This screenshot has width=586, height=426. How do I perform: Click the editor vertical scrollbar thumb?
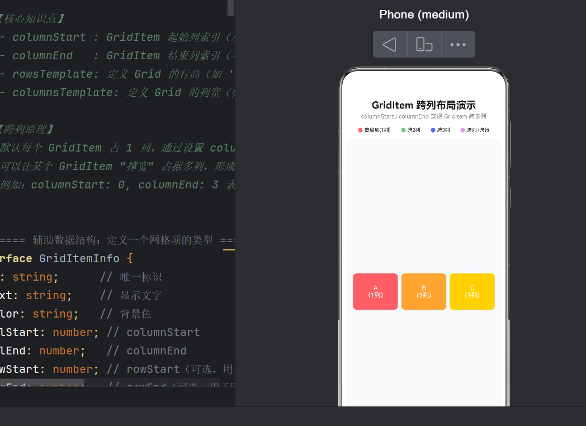pyautogui.click(x=230, y=7)
